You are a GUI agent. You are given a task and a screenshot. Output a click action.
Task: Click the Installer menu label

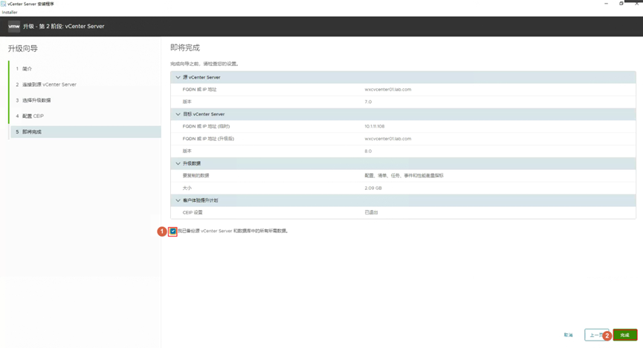(10, 13)
